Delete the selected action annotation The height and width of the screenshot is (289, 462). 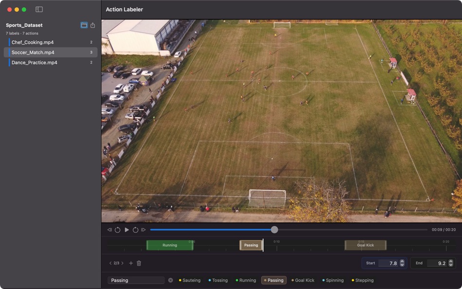pos(139,263)
